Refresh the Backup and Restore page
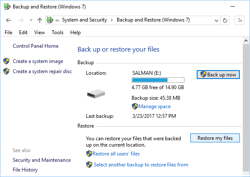This screenshot has height=177, width=250. point(225,20)
